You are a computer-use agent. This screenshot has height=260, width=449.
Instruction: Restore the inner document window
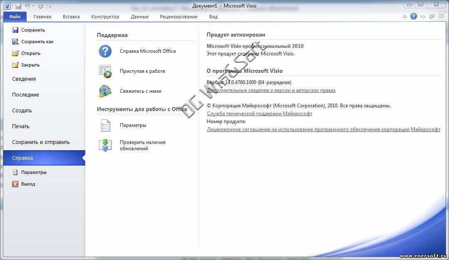coord(432,17)
